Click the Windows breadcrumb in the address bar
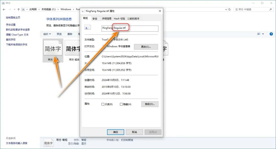Viewport: 276px width, 149px height. (x=66, y=9)
